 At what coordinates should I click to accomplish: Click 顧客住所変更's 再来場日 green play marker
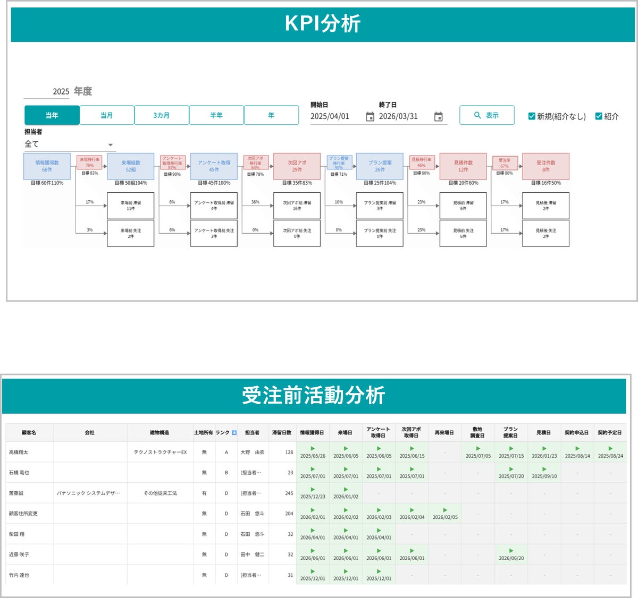click(x=445, y=510)
